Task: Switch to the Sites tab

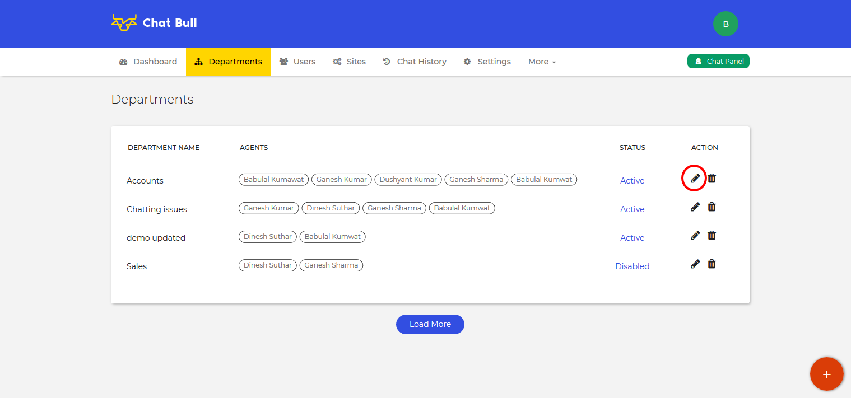Action: click(x=350, y=62)
